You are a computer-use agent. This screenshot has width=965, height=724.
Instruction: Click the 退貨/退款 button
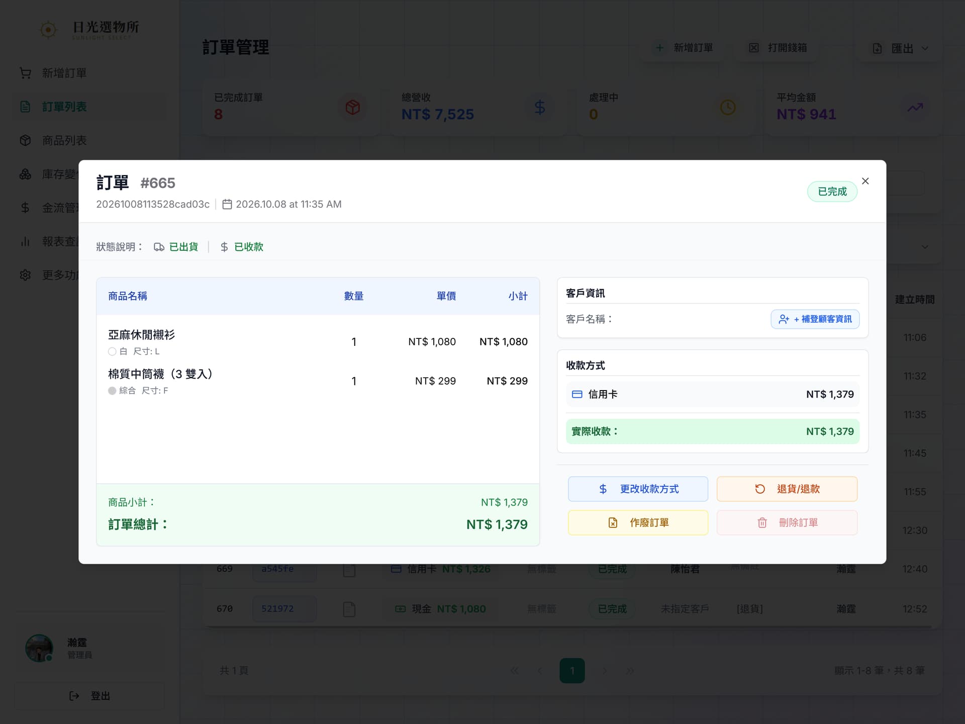click(x=787, y=489)
